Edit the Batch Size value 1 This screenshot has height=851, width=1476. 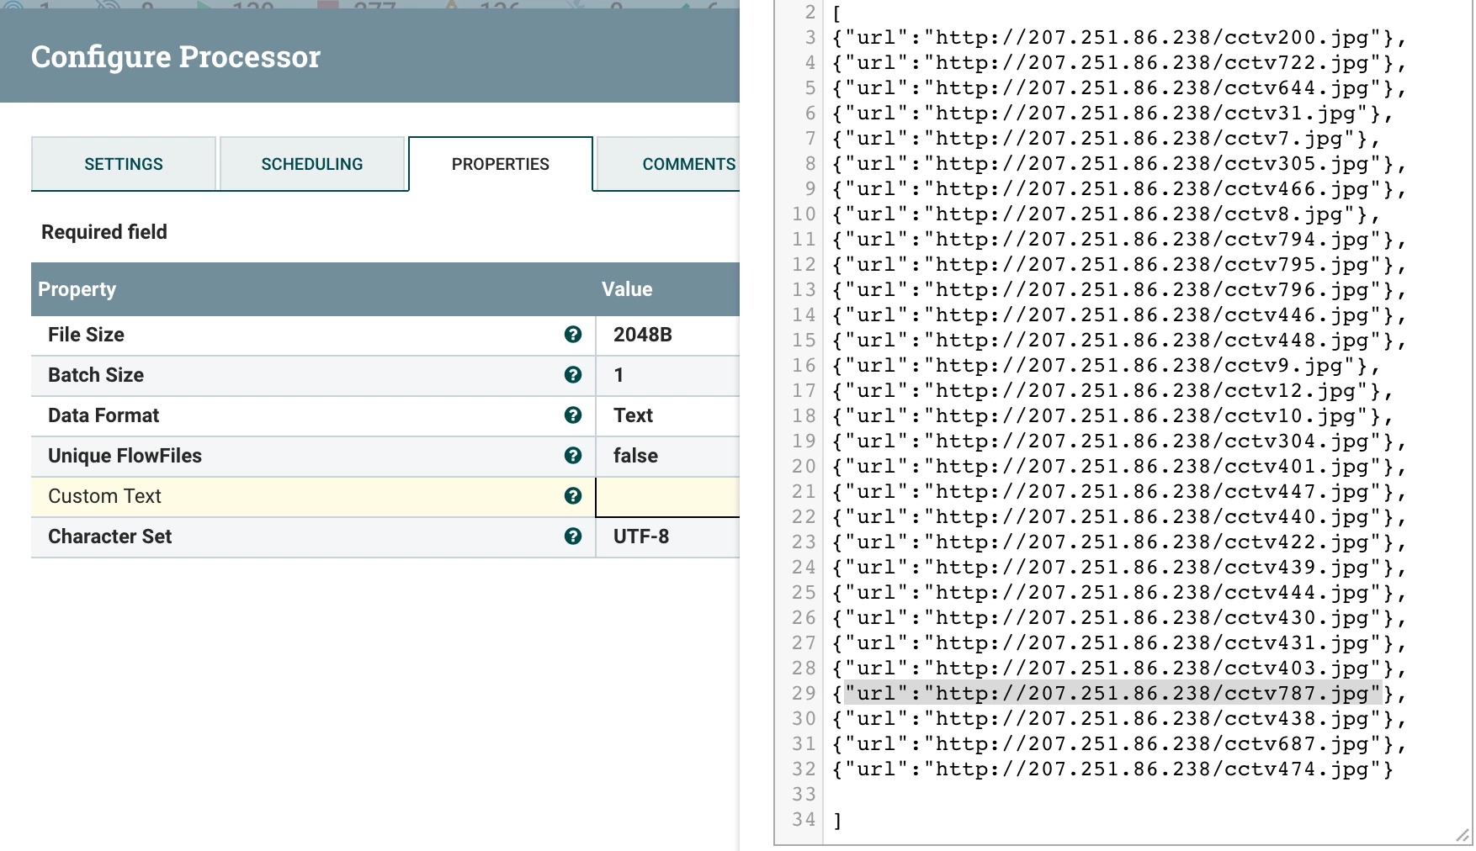[668, 375]
